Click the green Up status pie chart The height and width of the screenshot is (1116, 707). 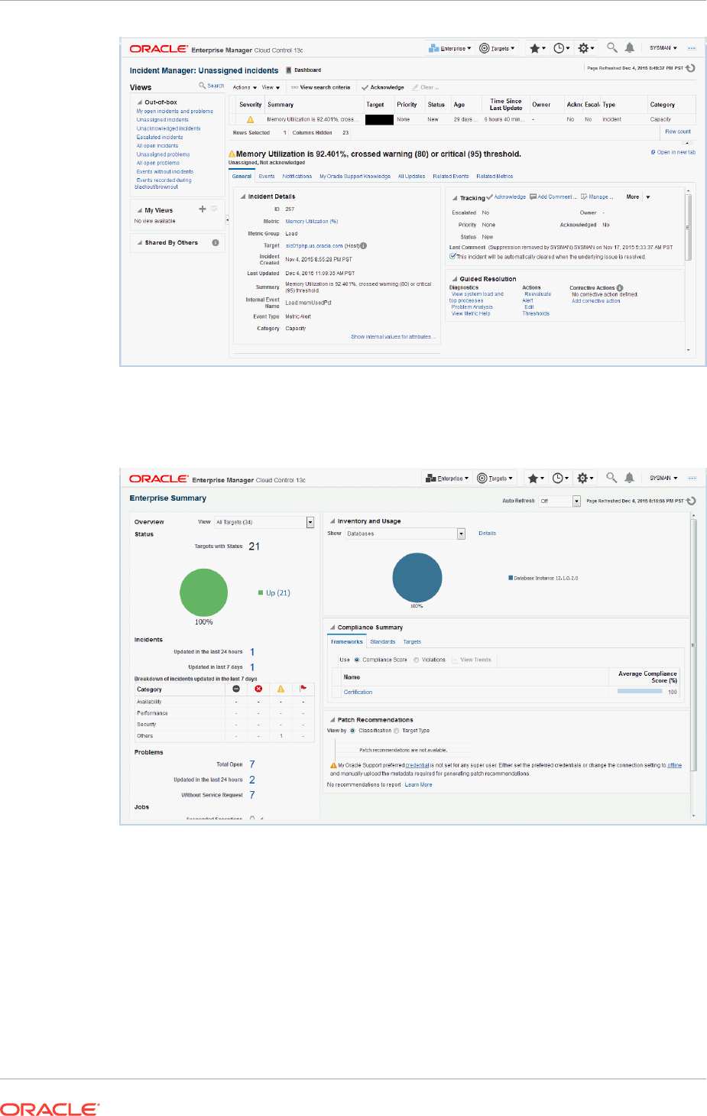[203, 592]
